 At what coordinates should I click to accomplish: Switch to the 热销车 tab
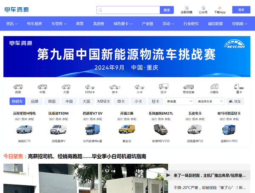17,101
